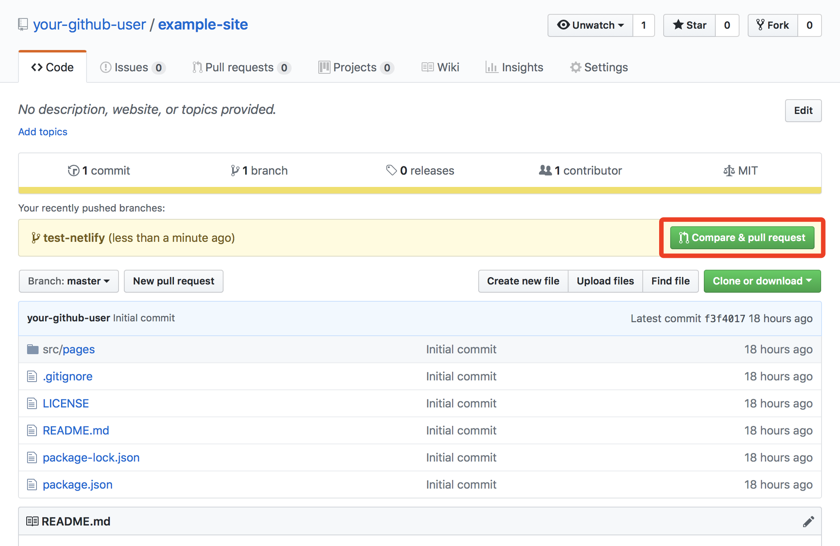Expand the Clone or download menu
This screenshot has width=840, height=546.
pos(762,281)
